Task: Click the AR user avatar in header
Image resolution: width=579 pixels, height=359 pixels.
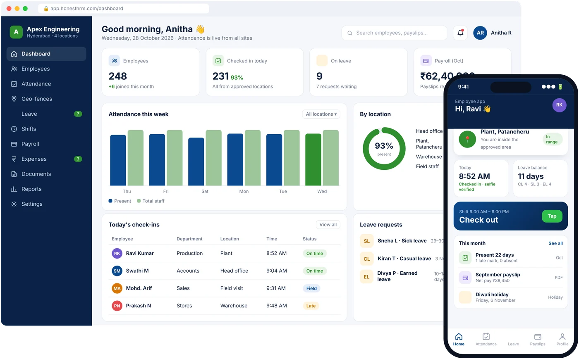Action: (x=480, y=33)
